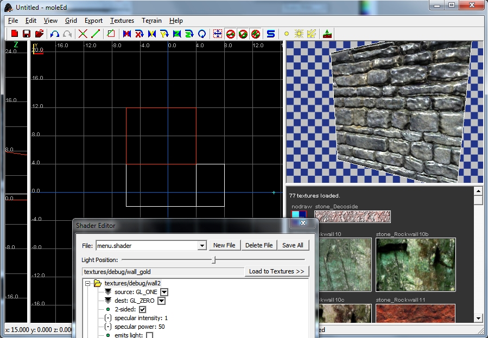488x338 pixels.
Task: Click the Light Position slider handle
Action: click(x=214, y=260)
